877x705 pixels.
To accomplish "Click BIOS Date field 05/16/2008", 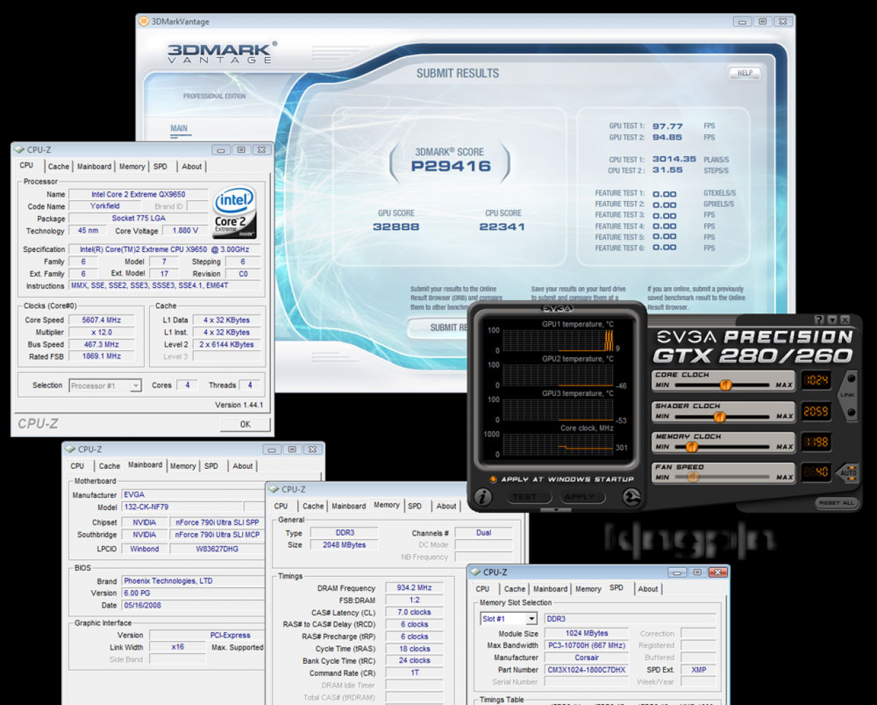I will [x=193, y=605].
